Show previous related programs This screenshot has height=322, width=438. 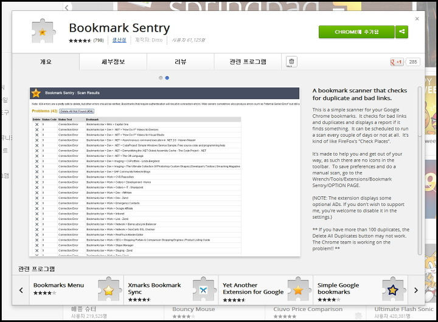point(21,290)
